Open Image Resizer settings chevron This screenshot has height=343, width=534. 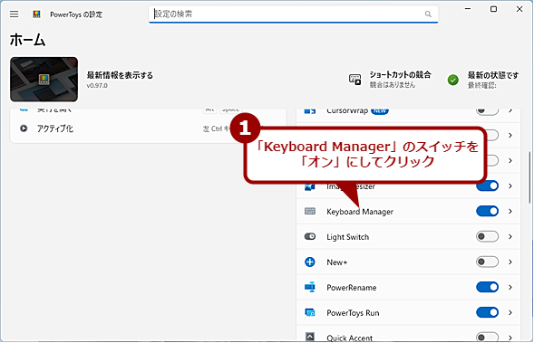(x=510, y=186)
